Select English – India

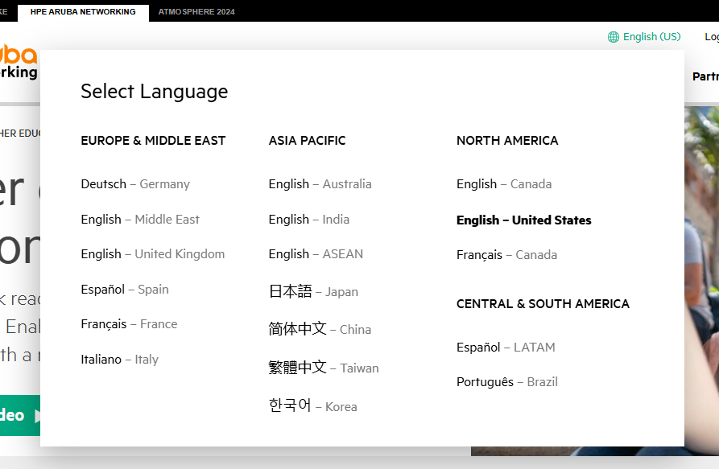(309, 219)
